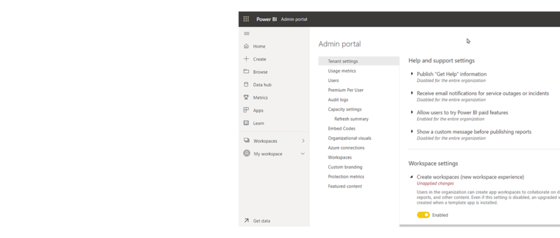Click Get data label at sidebar bottom
This screenshot has width=560, height=238.
(262, 221)
